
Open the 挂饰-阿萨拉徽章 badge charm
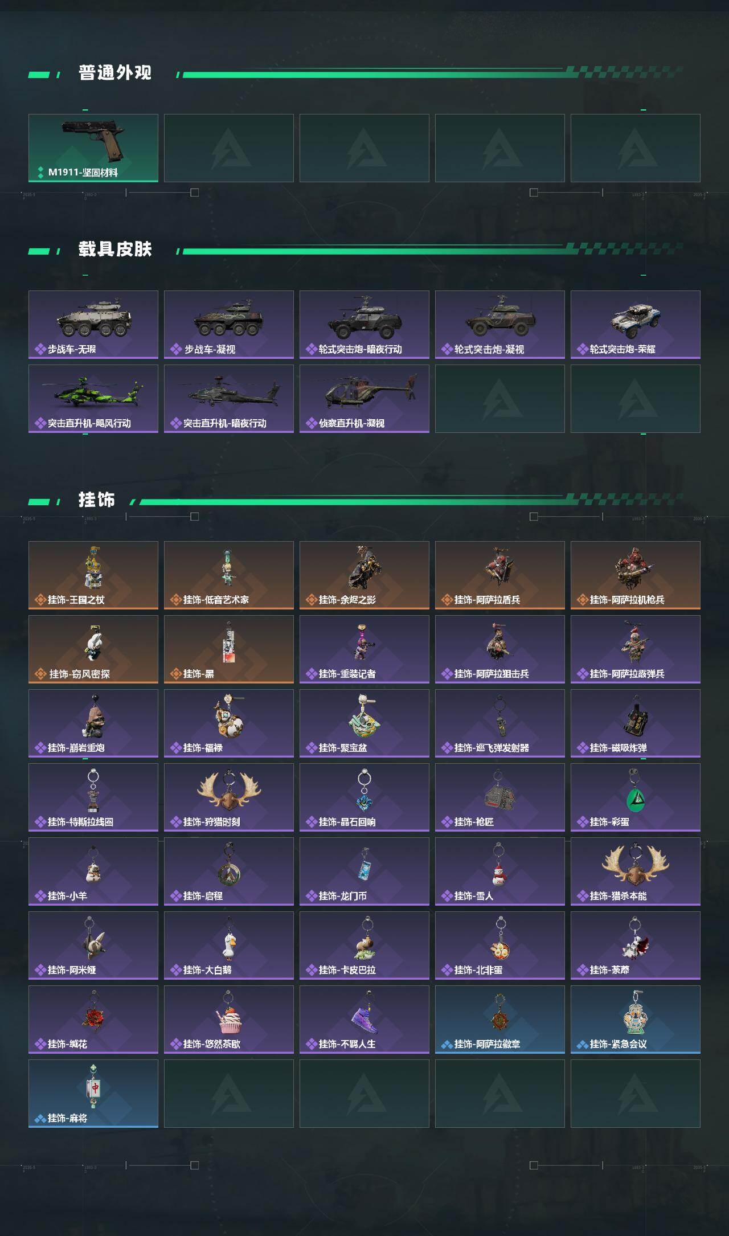[x=500, y=1020]
